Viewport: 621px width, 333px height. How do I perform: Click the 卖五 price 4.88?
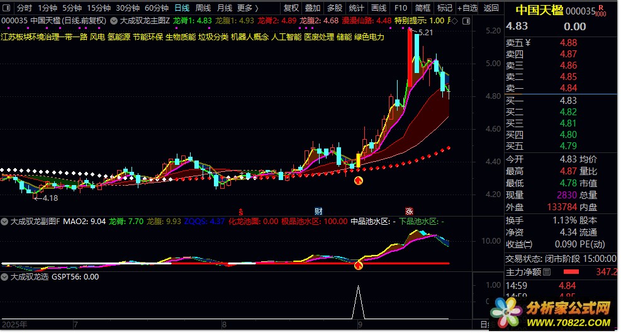[568, 43]
